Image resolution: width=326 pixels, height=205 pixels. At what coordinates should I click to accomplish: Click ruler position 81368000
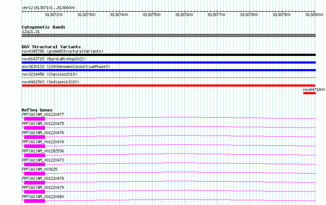tap(314, 15)
